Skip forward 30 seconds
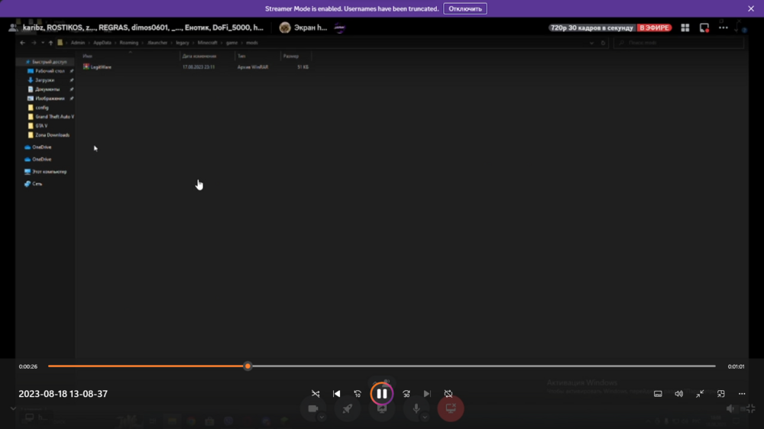Viewport: 764px width, 429px height. tap(406, 393)
